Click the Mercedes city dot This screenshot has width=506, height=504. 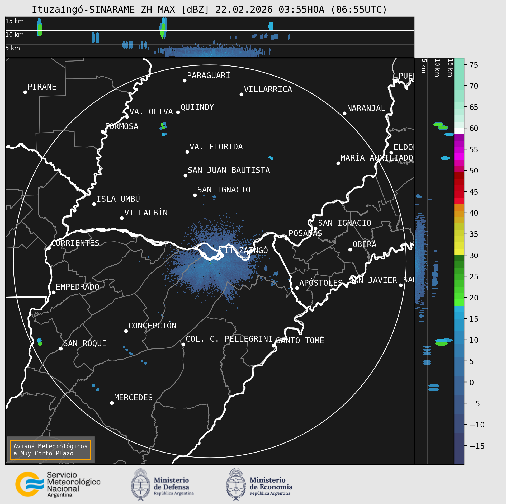coord(112,403)
